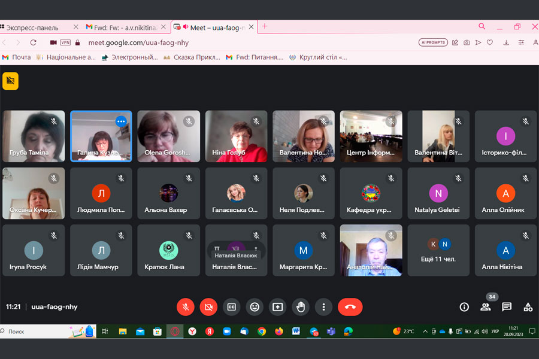Expand the system tray hidden icons chevron
This screenshot has width=539, height=359.
pyautogui.click(x=425, y=331)
